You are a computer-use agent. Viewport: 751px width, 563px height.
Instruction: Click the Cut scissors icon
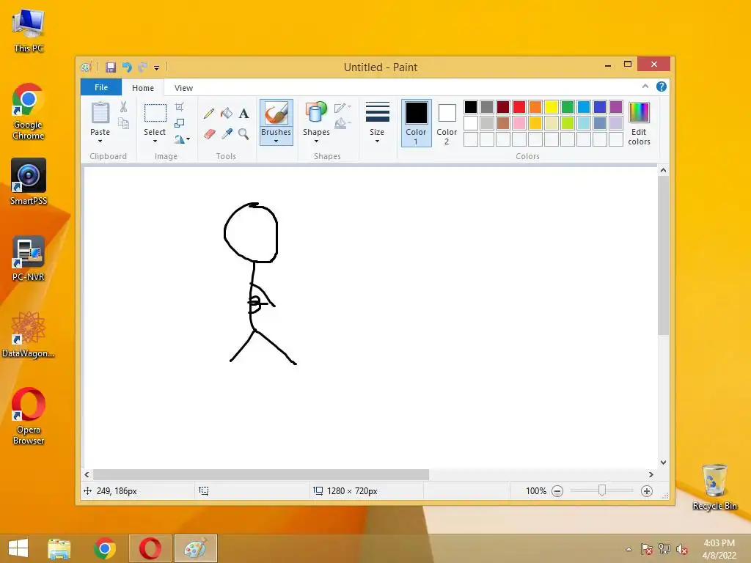pyautogui.click(x=123, y=107)
